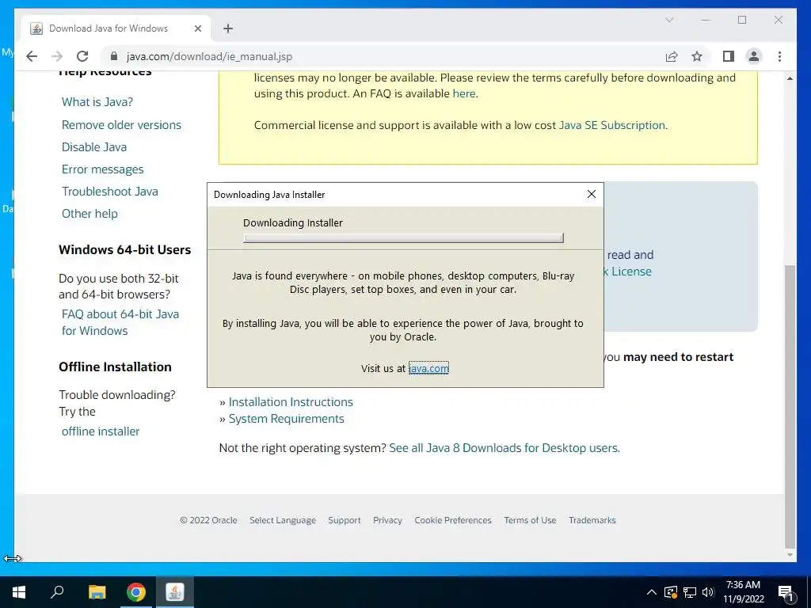Close the Download Java for Windows tab
This screenshot has height=608, width=811.
click(x=197, y=28)
